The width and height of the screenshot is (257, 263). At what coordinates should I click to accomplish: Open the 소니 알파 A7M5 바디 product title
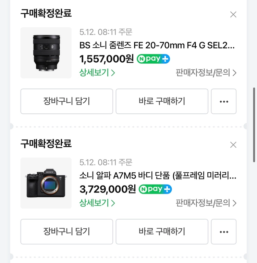158,176
